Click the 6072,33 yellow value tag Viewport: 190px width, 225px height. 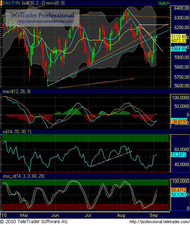[179, 41]
